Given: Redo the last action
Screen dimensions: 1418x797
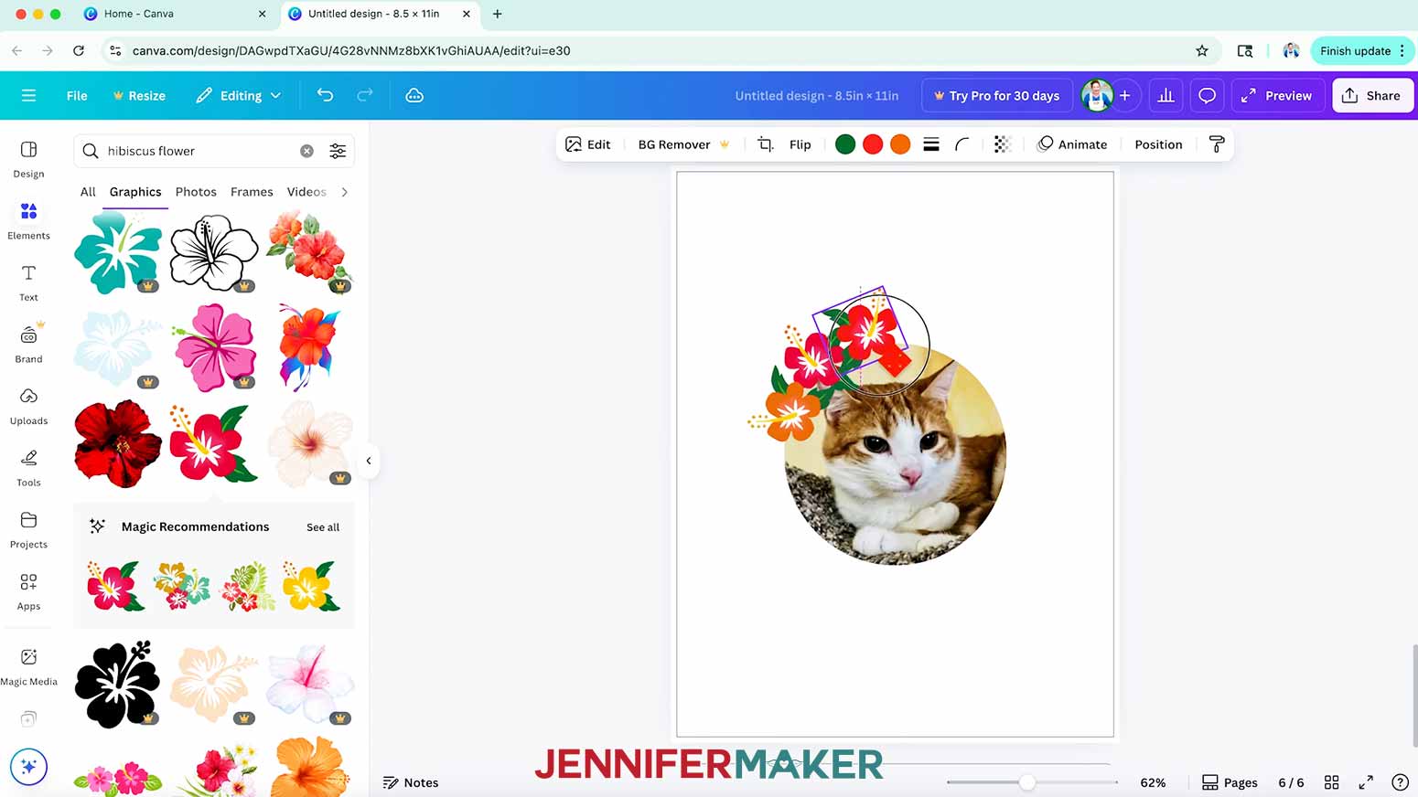Looking at the screenshot, I should click(x=365, y=95).
